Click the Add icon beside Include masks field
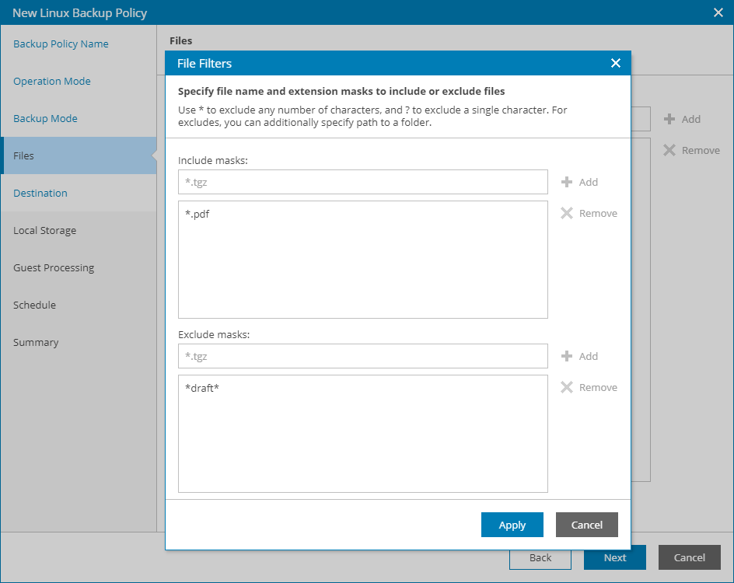 pos(579,182)
